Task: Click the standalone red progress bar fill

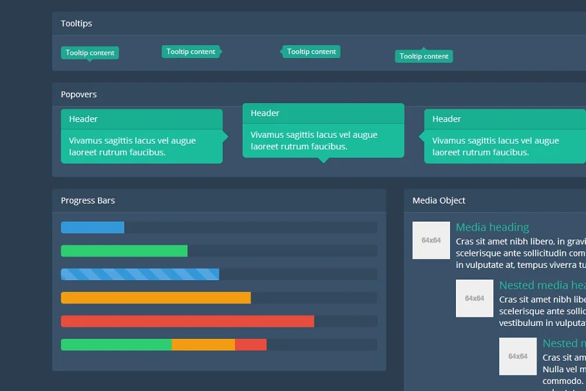Action: point(187,321)
